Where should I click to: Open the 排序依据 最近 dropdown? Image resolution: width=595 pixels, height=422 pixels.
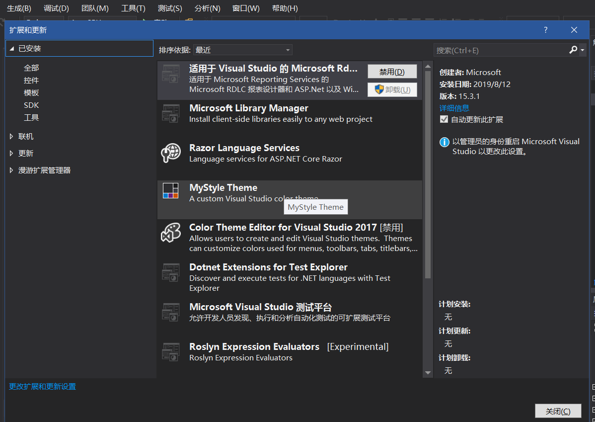[242, 50]
